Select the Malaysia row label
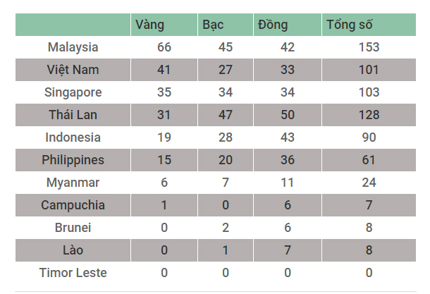 pos(73,47)
